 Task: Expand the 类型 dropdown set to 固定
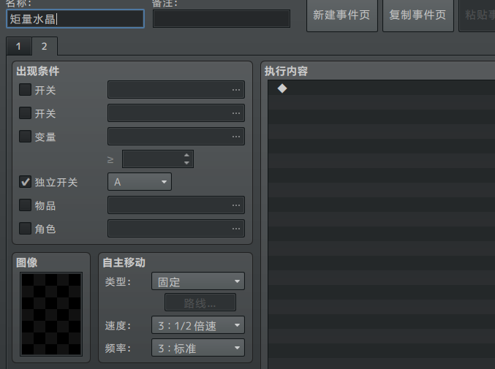tap(197, 281)
